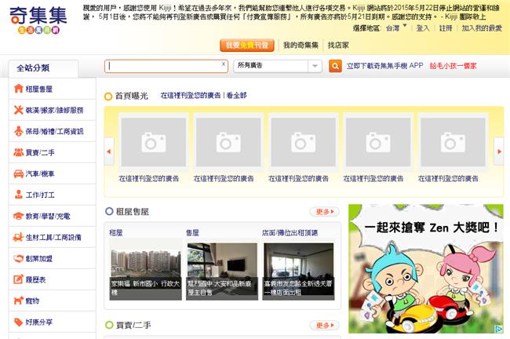The width and height of the screenshot is (510, 339).
Task: Select 寵物 in the category sidebar
Action: click(53, 301)
